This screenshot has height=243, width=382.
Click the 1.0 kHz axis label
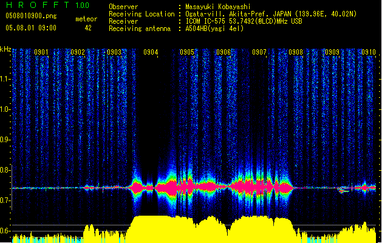point(5,109)
